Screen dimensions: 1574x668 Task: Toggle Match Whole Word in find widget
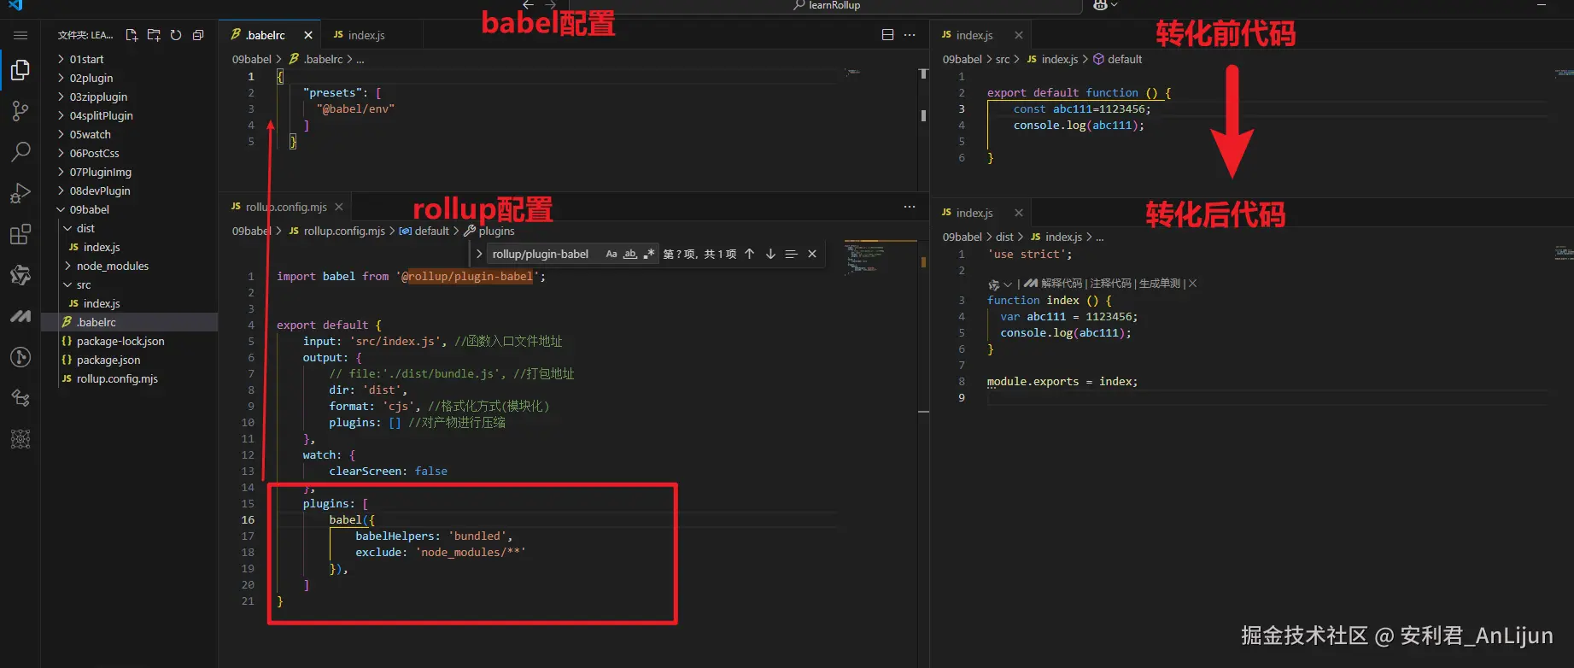[630, 254]
